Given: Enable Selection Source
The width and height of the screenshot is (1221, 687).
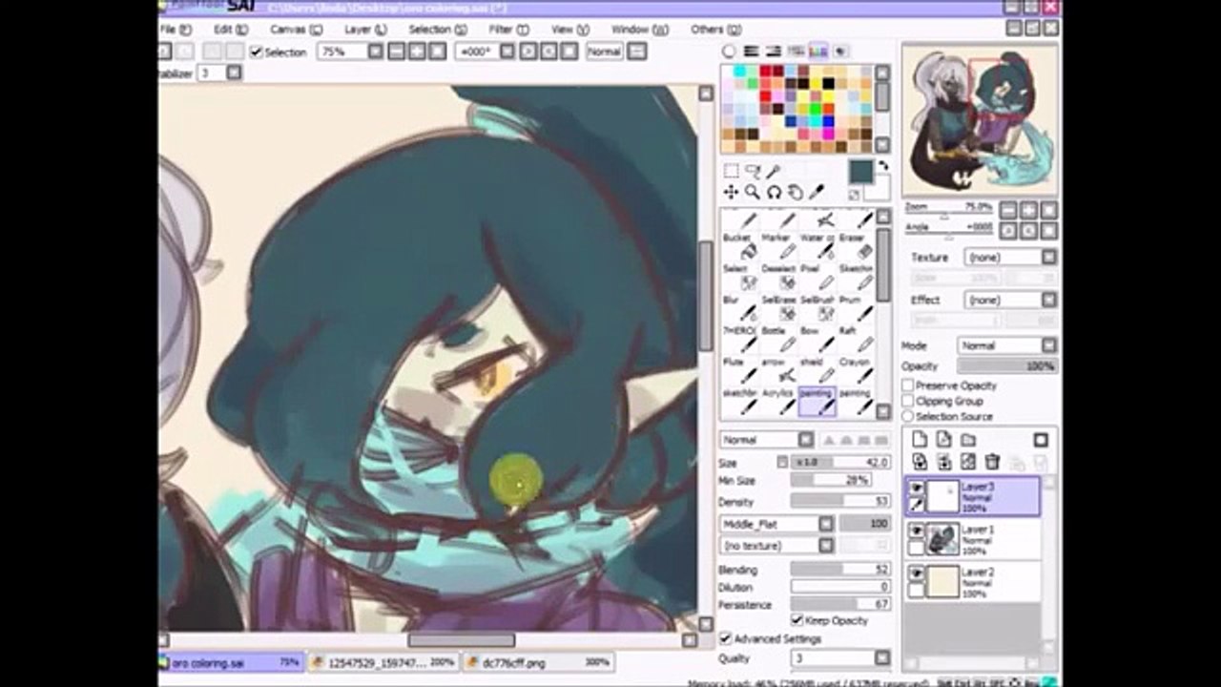Looking at the screenshot, I should 908,416.
